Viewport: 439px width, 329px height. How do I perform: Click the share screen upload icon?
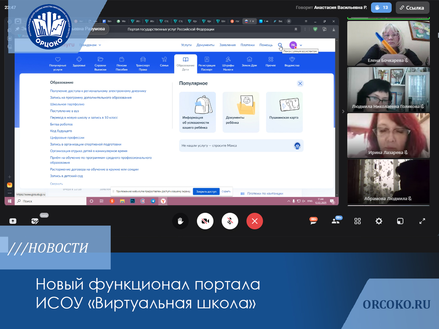pos(13,221)
